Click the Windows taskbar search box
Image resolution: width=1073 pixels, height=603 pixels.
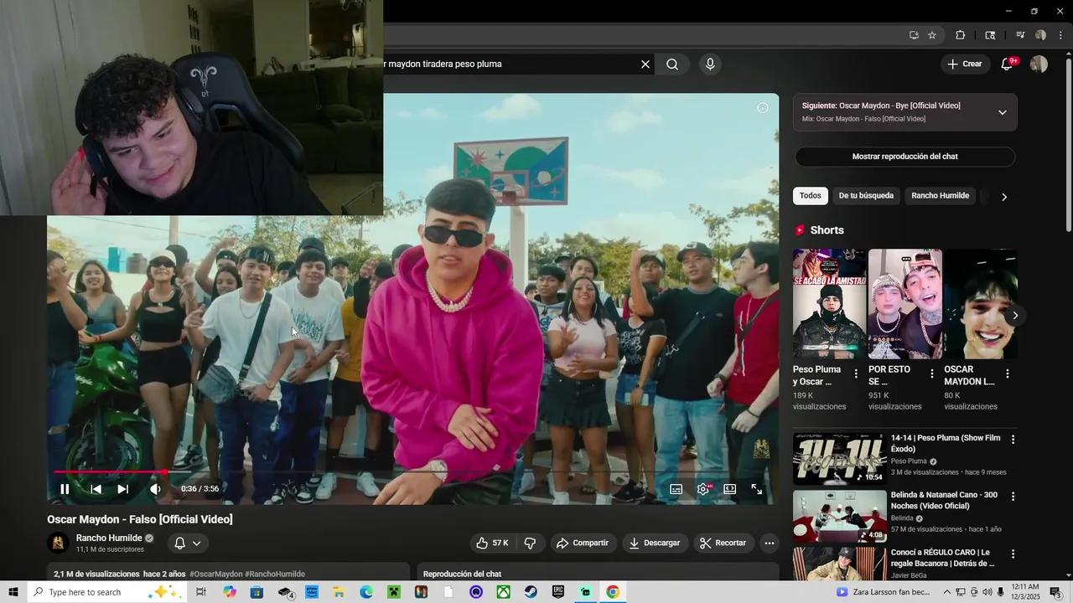[x=107, y=592]
